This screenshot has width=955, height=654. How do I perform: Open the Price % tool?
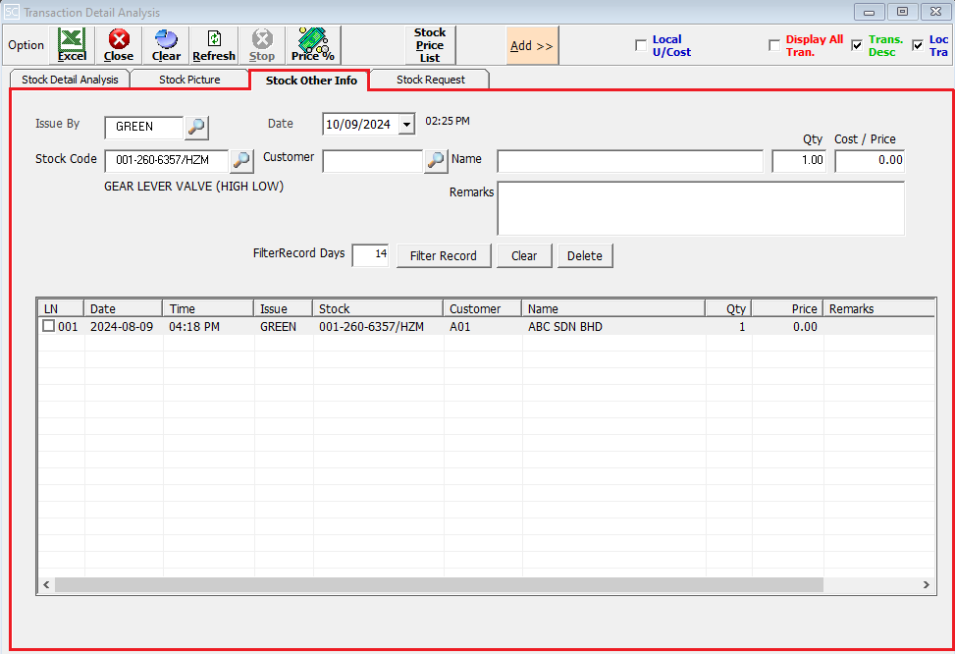coord(313,45)
